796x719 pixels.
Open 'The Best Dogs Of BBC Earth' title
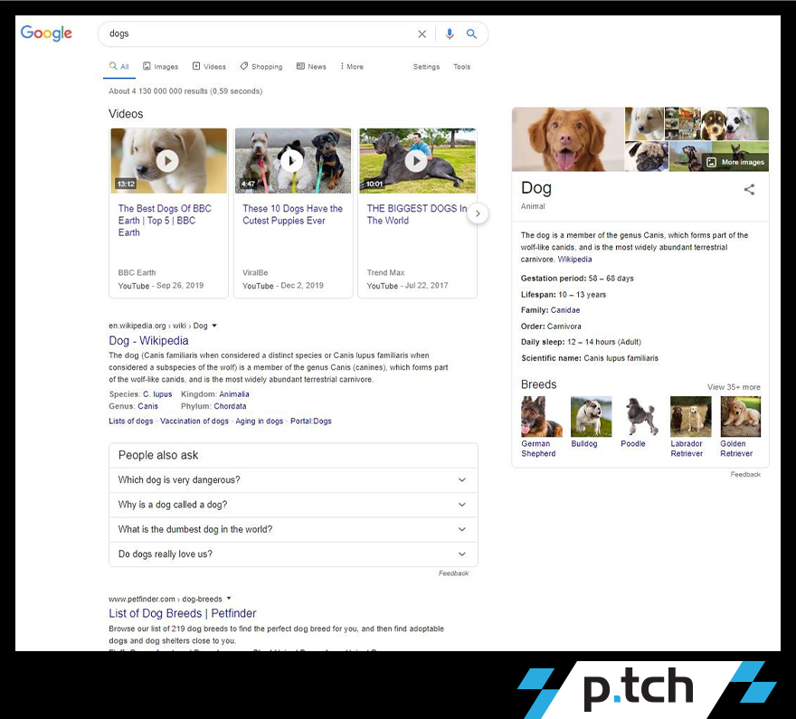tap(165, 220)
